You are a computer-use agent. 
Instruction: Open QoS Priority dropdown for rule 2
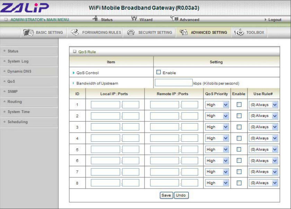click(217, 116)
